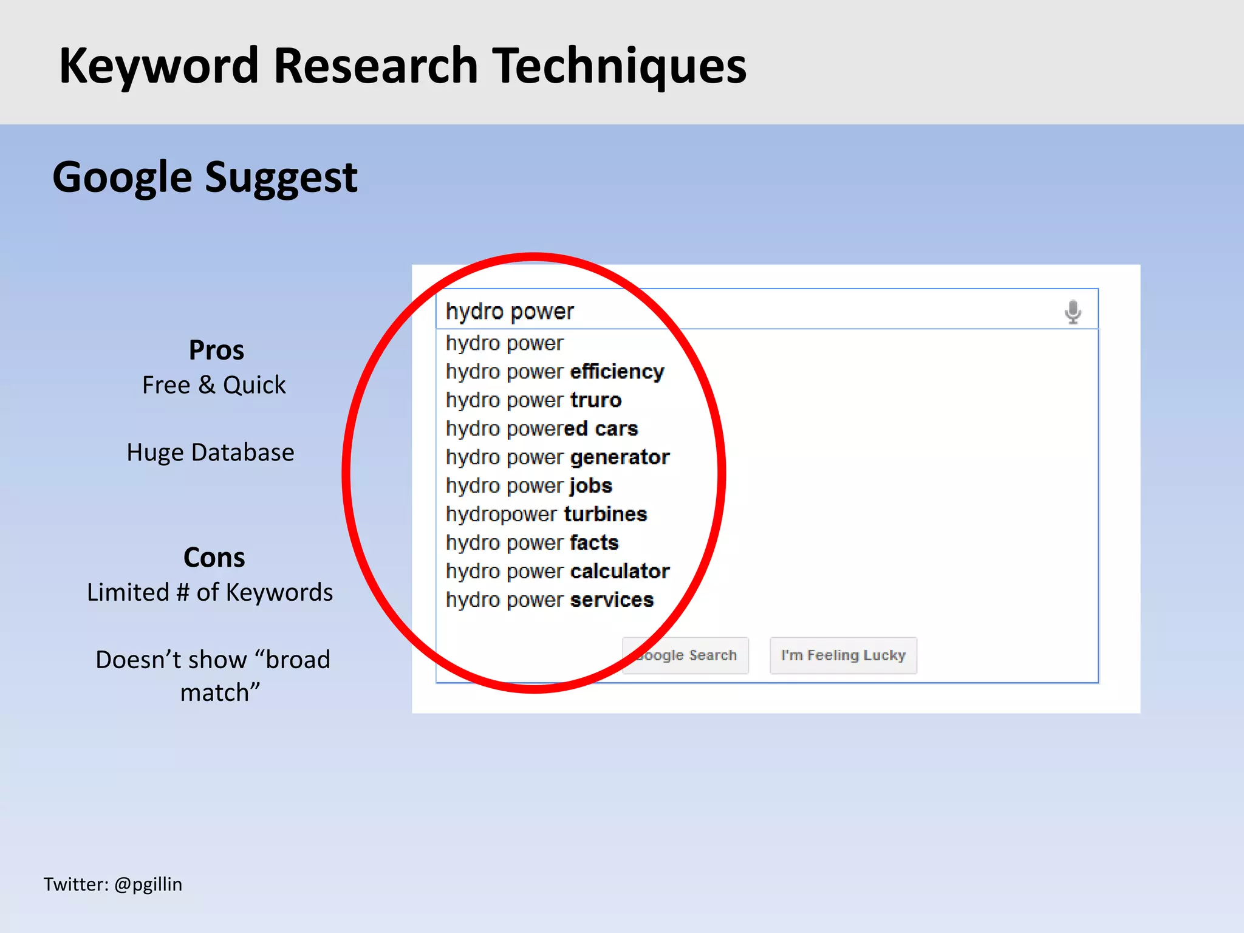Click the 'Doesn't show broad match' text
1244x933 pixels.
tap(213, 676)
